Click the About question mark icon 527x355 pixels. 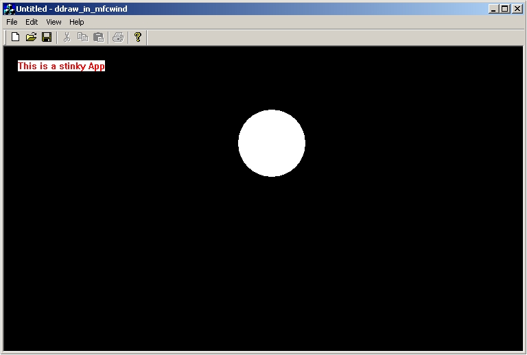click(x=138, y=37)
